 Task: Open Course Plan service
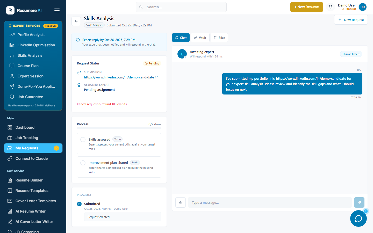click(33, 66)
